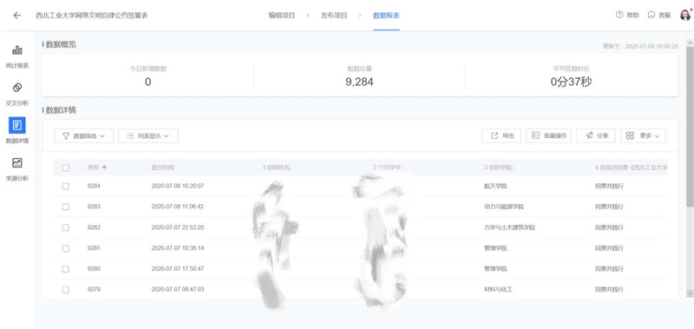Image resolution: width=694 pixels, height=329 pixels.
Task: Click the vertical scrollbar down arrow
Action: pyautogui.click(x=690, y=293)
